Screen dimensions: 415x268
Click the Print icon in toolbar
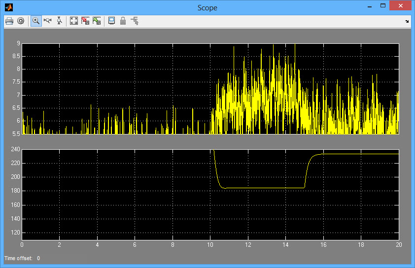point(9,21)
